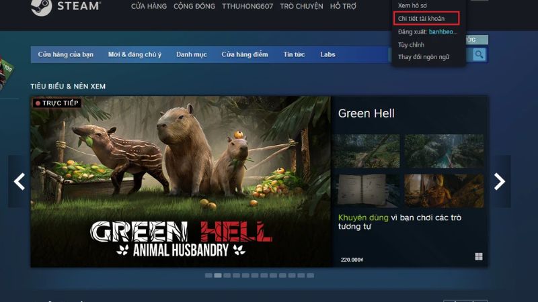Select first carousel page dot
The width and height of the screenshot is (538, 302).
tap(208, 275)
